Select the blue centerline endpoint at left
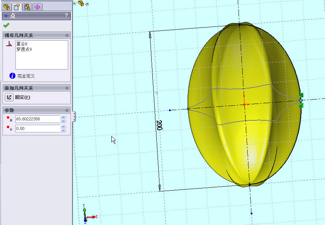325x225 pixels. [170, 110]
